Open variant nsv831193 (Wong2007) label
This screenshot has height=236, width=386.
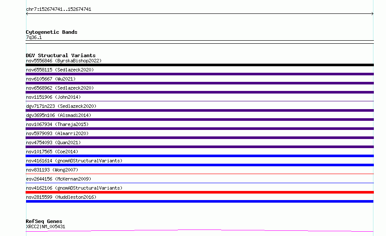coord(52,170)
